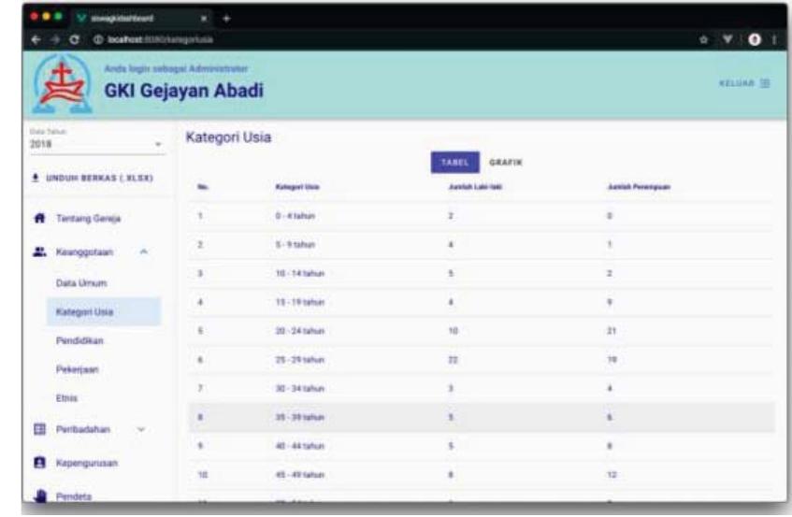
Task: Click the KELUAR logout button
Action: 744,83
